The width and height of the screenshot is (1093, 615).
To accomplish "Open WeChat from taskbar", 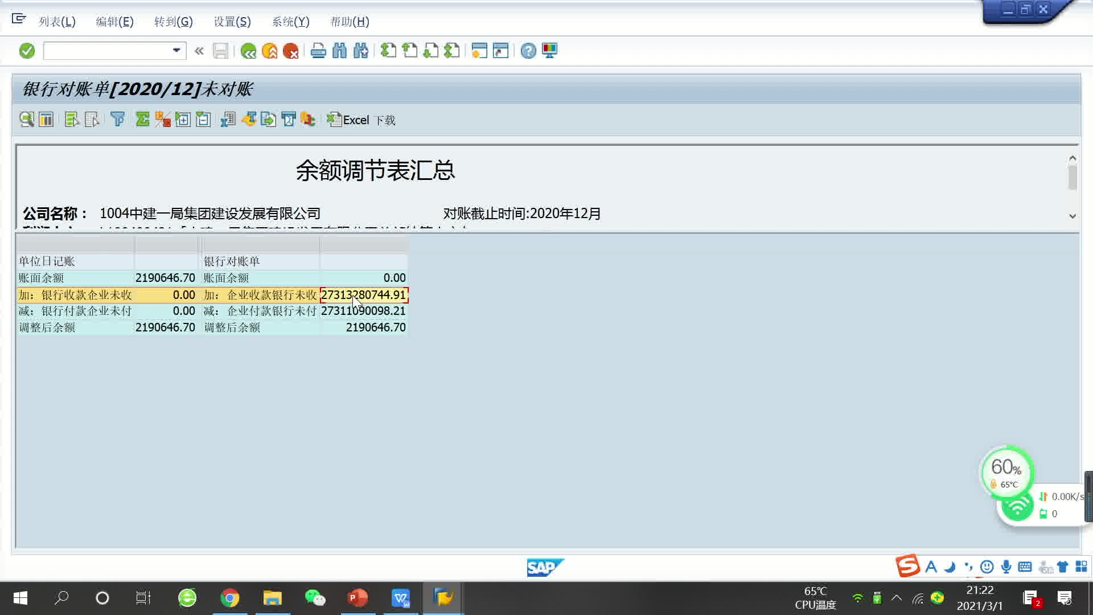I will point(315,598).
